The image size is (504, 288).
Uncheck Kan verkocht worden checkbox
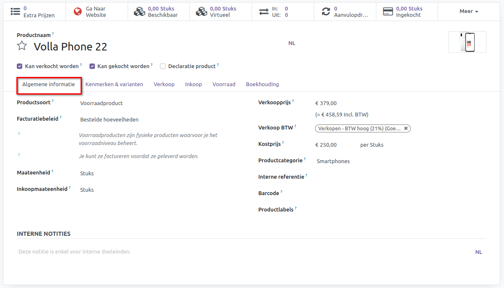19,66
